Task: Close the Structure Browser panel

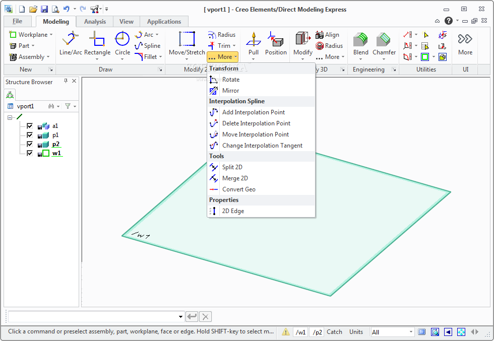Action: coord(74,81)
